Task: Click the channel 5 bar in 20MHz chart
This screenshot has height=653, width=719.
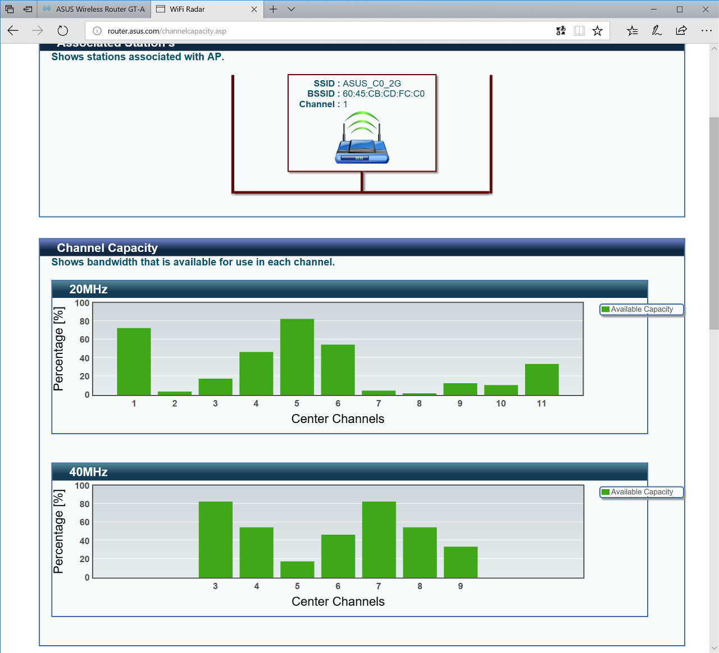Action: [297, 357]
